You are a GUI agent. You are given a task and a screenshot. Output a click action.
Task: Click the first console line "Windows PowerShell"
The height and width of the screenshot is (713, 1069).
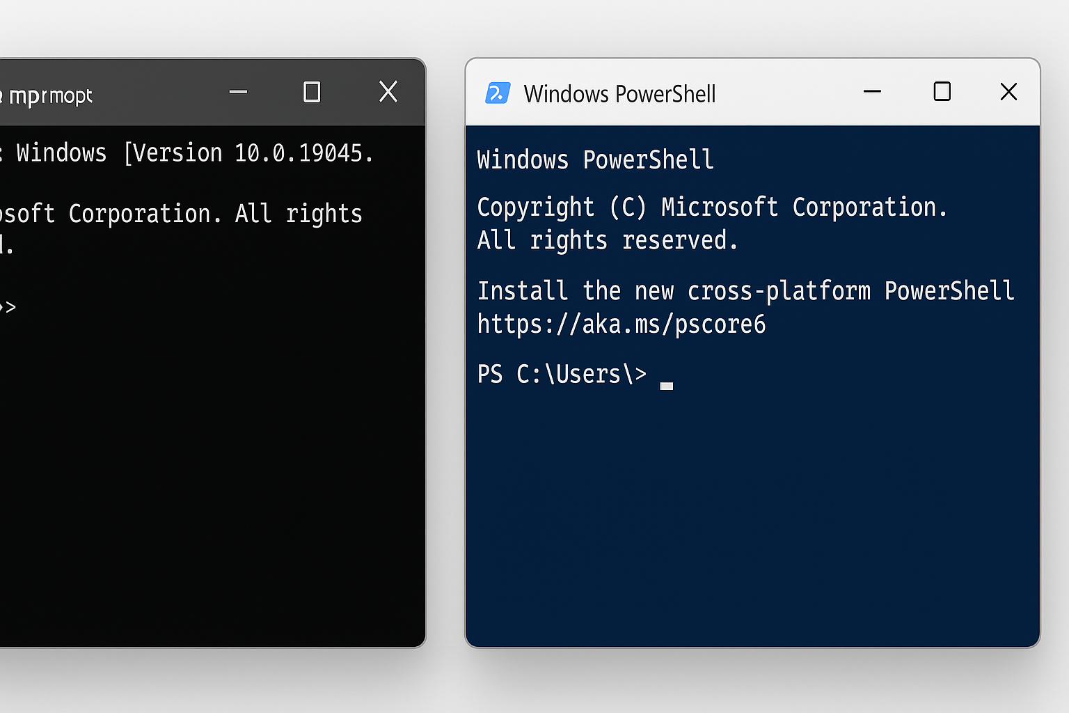[x=595, y=159]
